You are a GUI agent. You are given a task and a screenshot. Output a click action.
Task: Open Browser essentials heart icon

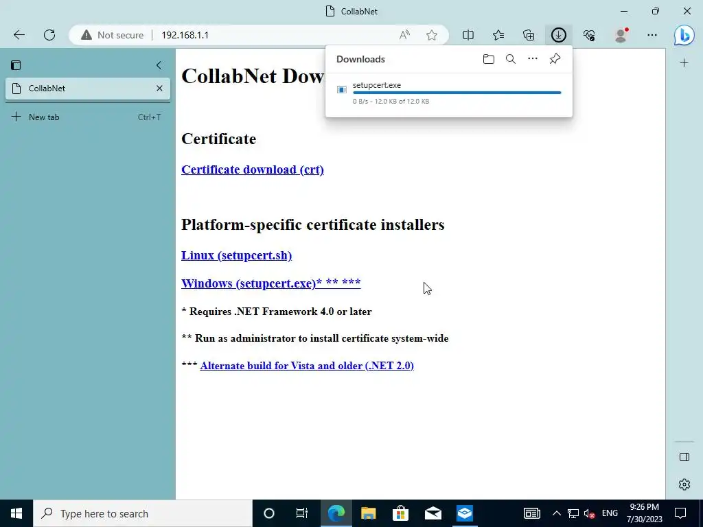(589, 35)
